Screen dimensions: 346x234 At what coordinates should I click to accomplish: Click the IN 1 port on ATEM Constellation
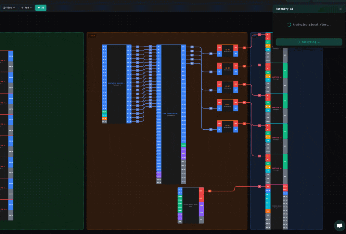pos(159,46)
